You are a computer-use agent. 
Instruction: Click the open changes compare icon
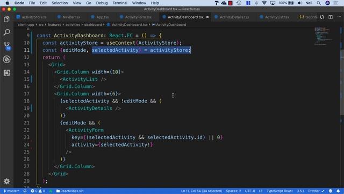click(x=322, y=17)
